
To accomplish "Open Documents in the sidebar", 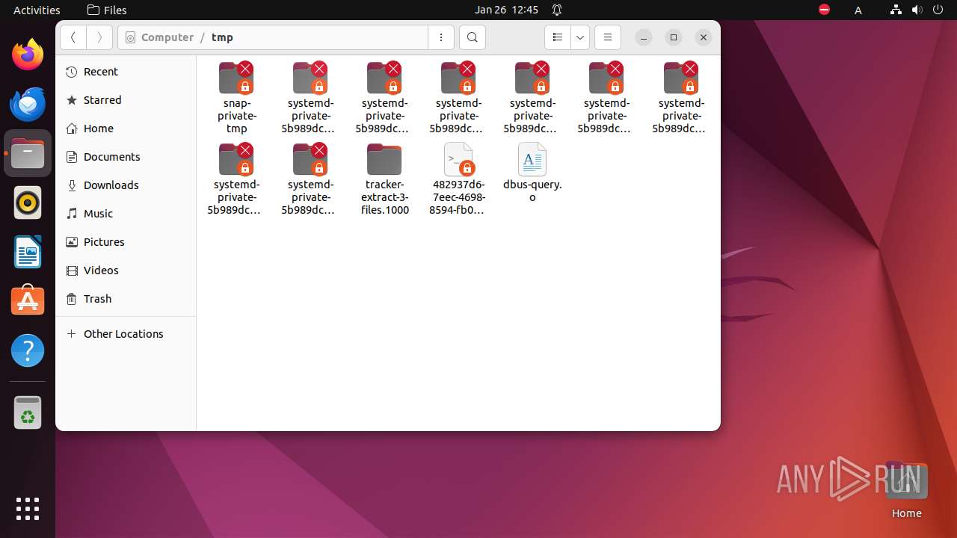I will tap(126, 157).
